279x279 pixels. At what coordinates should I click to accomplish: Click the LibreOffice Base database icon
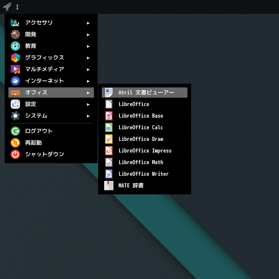(x=109, y=116)
